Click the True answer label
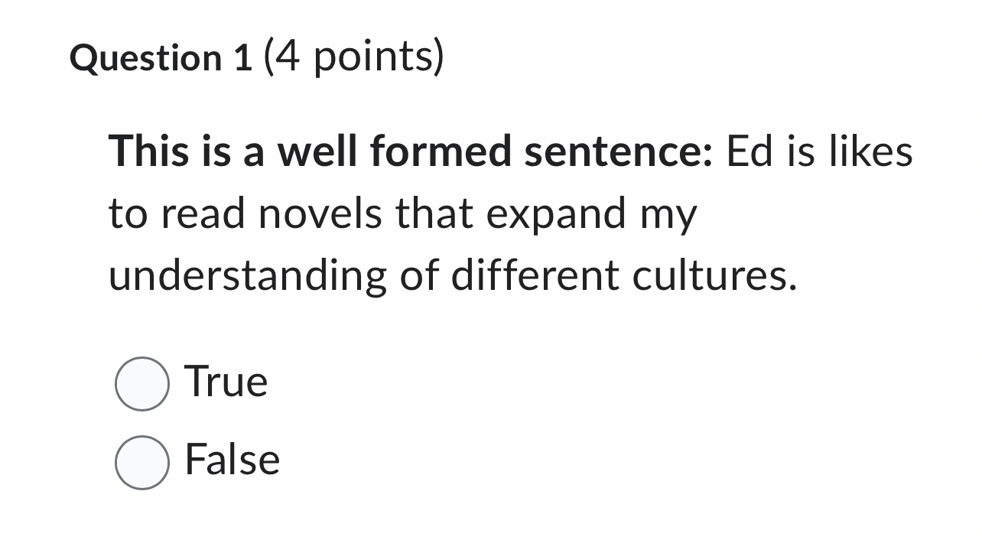This screenshot has width=982, height=540. pyautogui.click(x=224, y=381)
